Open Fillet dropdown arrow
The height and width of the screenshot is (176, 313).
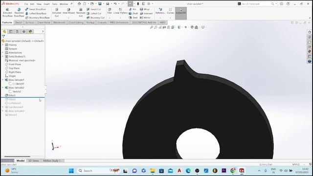(110, 18)
